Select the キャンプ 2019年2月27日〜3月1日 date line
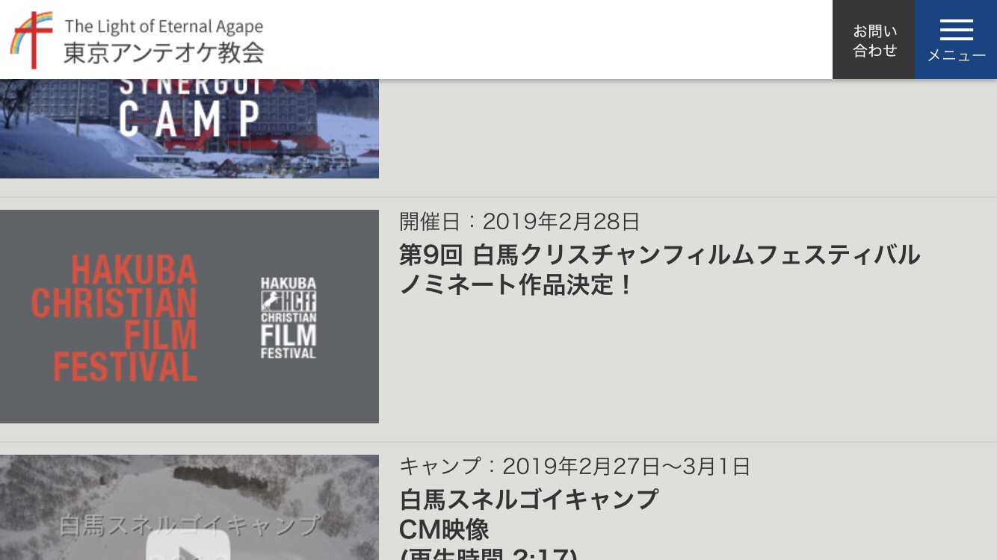The height and width of the screenshot is (560, 997). [x=574, y=467]
